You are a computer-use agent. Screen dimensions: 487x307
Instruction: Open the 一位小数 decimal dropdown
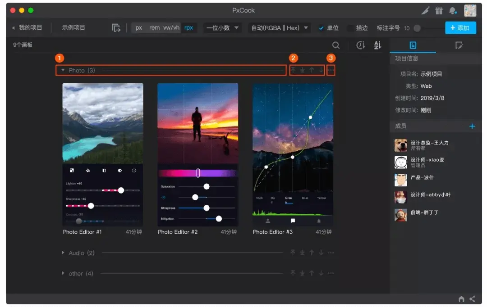tap(222, 28)
